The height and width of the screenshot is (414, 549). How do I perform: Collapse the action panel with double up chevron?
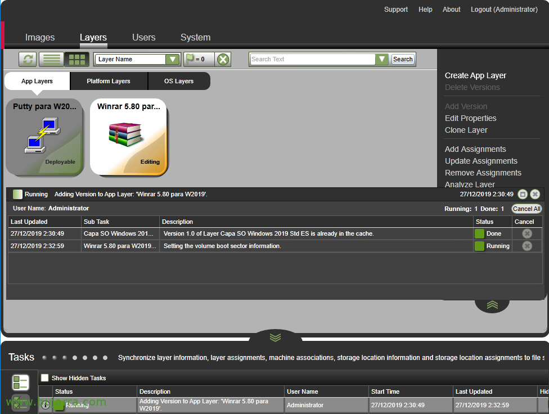click(x=492, y=305)
